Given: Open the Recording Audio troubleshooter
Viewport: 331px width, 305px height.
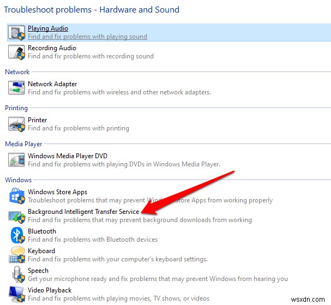Looking at the screenshot, I should tap(52, 48).
